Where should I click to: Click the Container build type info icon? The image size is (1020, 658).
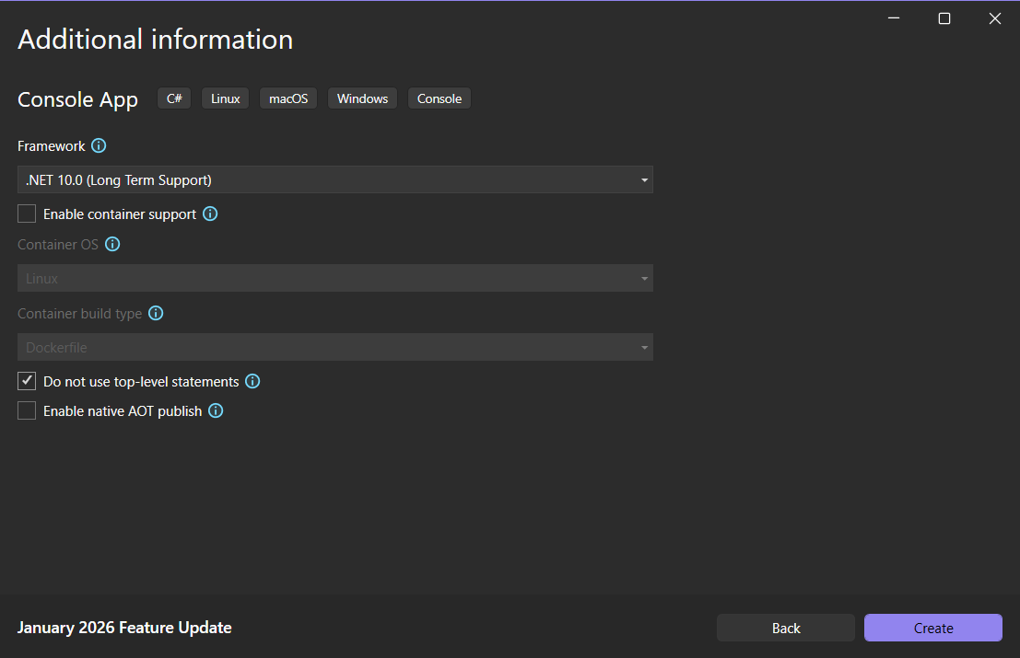156,314
